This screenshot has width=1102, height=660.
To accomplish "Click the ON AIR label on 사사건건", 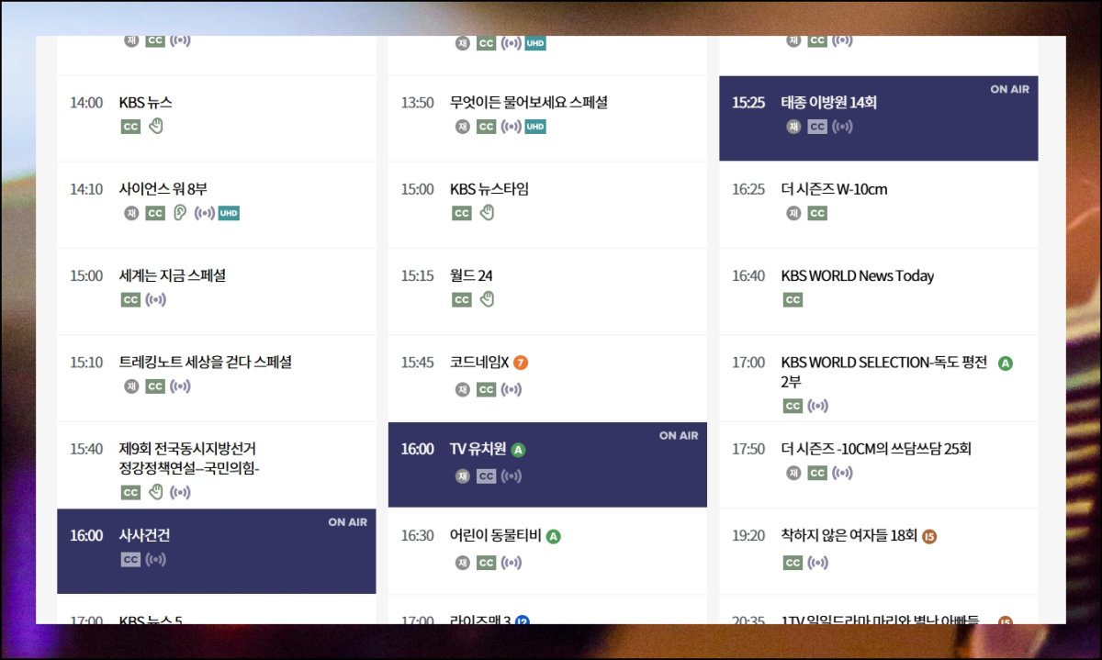I will tap(347, 522).
